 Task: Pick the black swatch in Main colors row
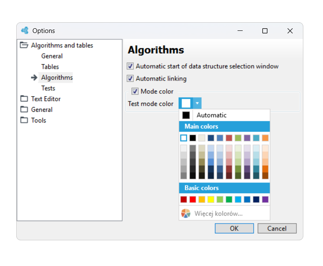point(193,138)
